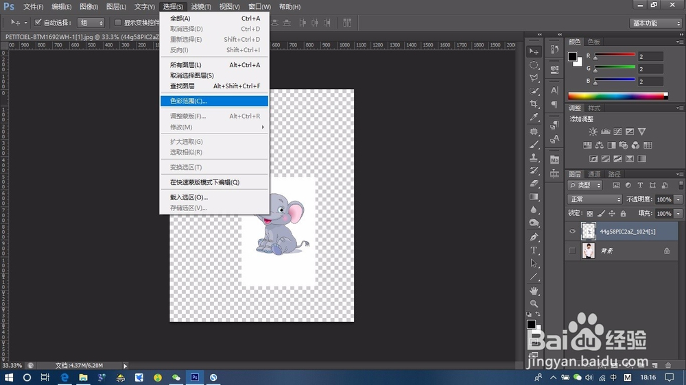This screenshot has height=385, width=686.
Task: Select the Path Selection tool
Action: point(534,264)
